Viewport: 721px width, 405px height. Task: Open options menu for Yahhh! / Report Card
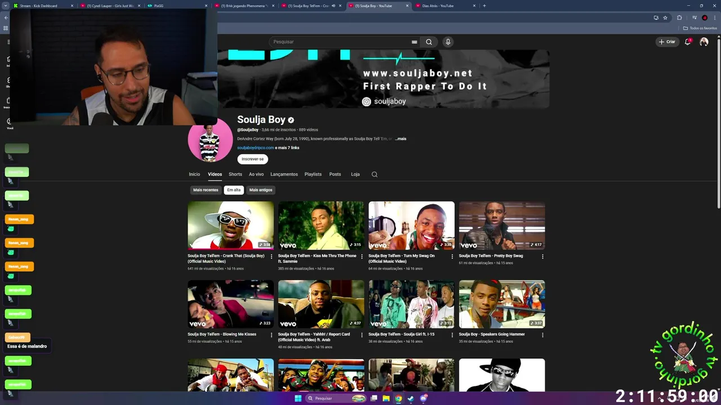(362, 335)
